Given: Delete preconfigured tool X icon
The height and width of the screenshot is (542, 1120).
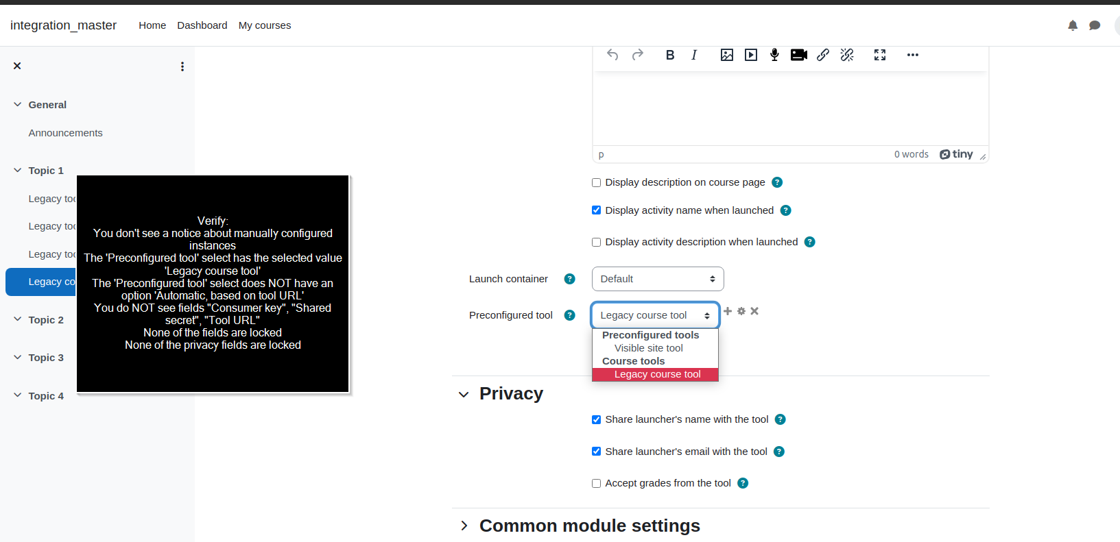Looking at the screenshot, I should 754,311.
